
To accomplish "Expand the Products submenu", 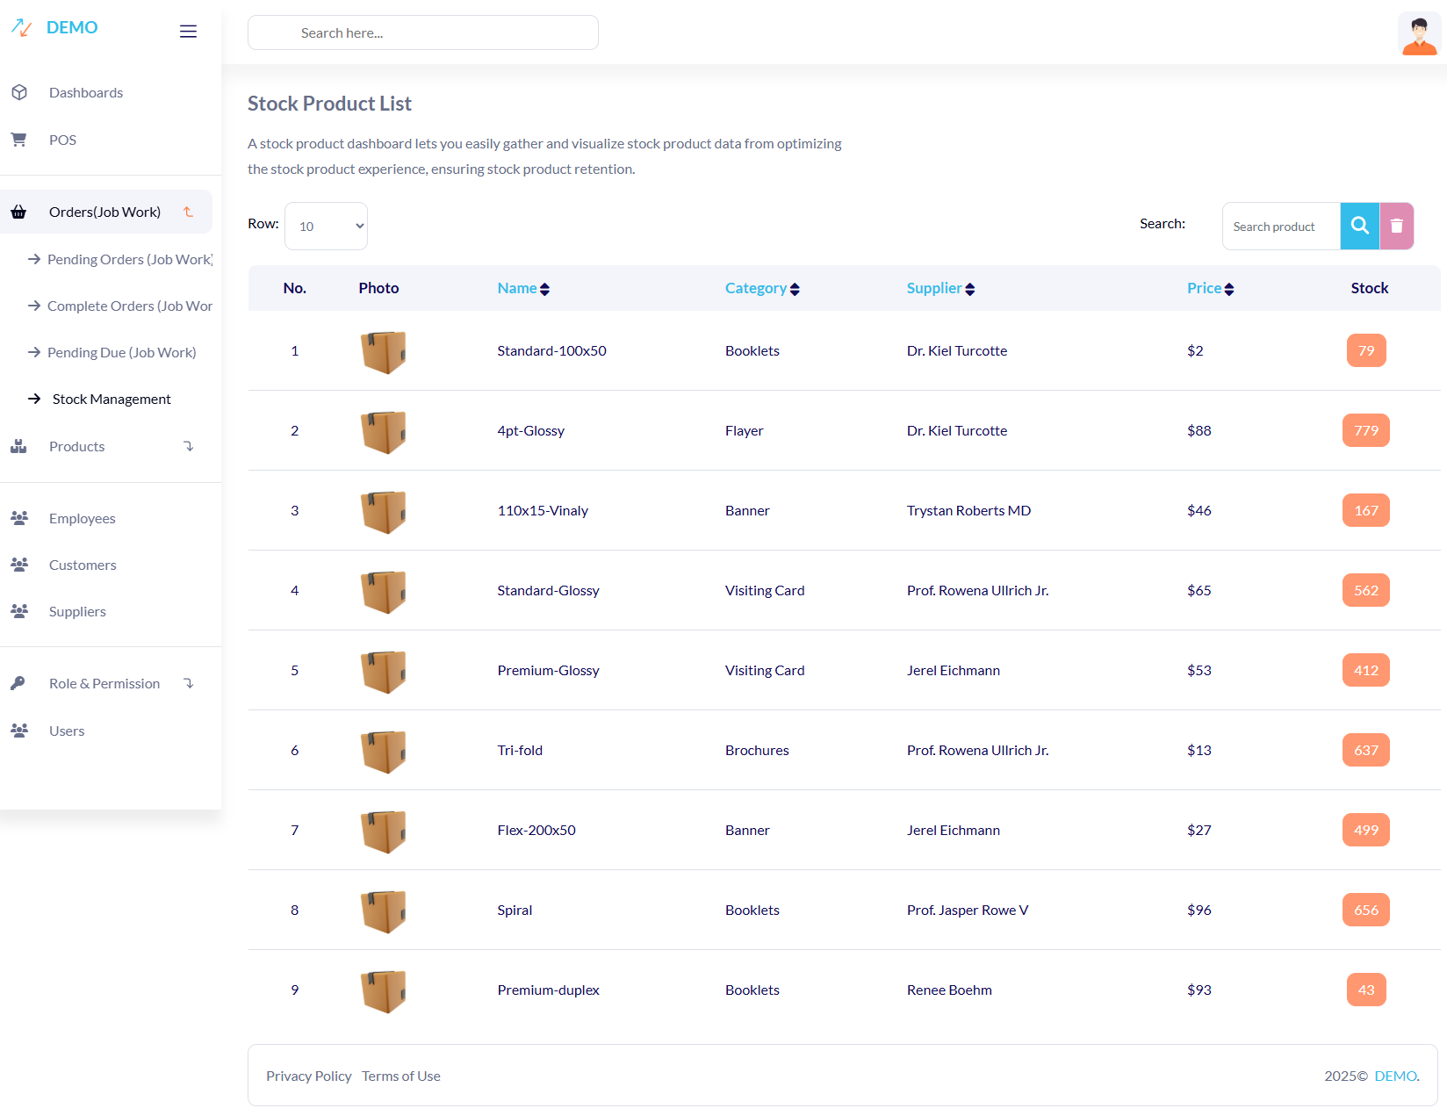I will (188, 446).
